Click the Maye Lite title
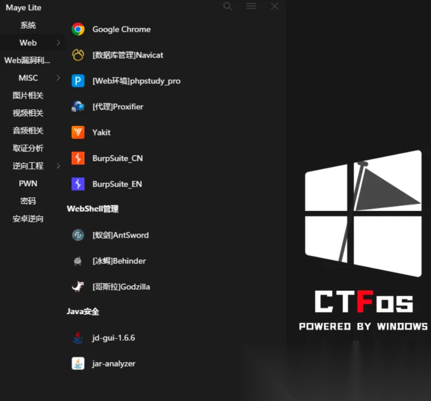 click(x=24, y=8)
